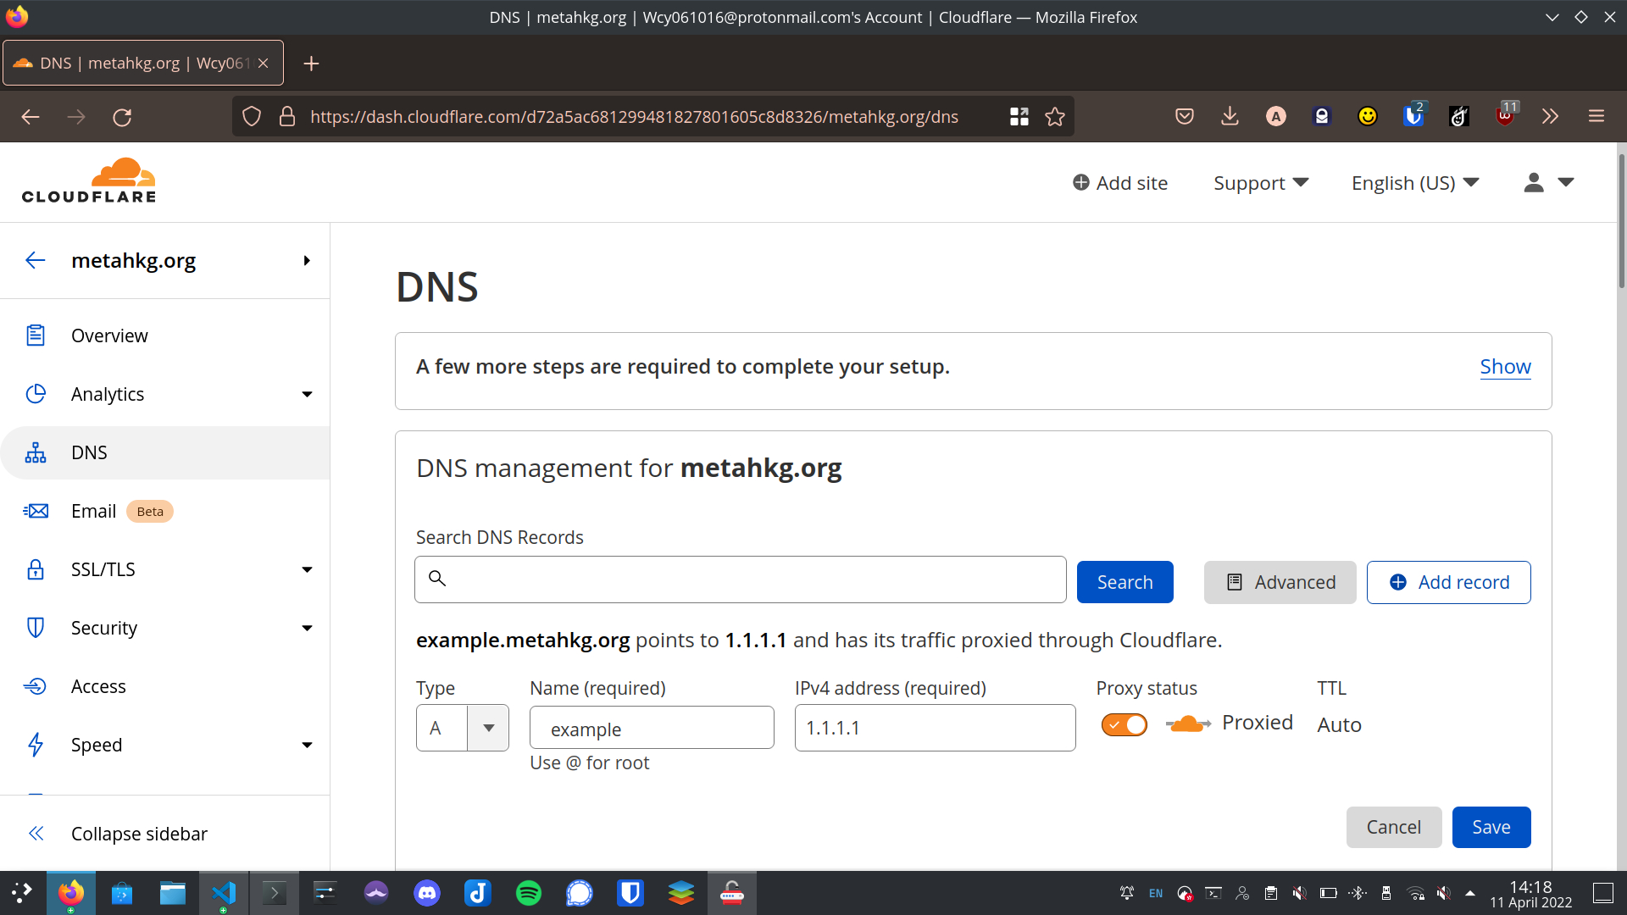The height and width of the screenshot is (915, 1627).
Task: Reload the current page
Action: [122, 116]
